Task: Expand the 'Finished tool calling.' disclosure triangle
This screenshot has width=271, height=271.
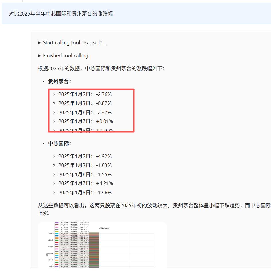Action: (x=39, y=56)
